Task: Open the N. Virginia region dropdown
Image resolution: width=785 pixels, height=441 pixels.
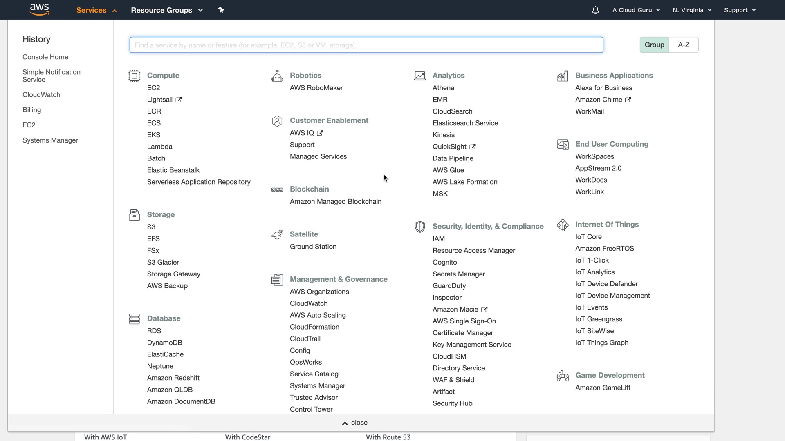Action: pyautogui.click(x=692, y=10)
